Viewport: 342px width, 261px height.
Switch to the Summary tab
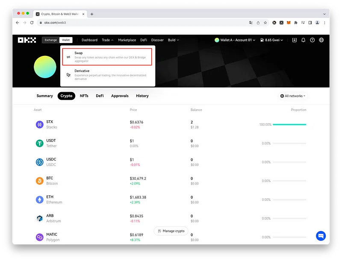click(x=45, y=96)
